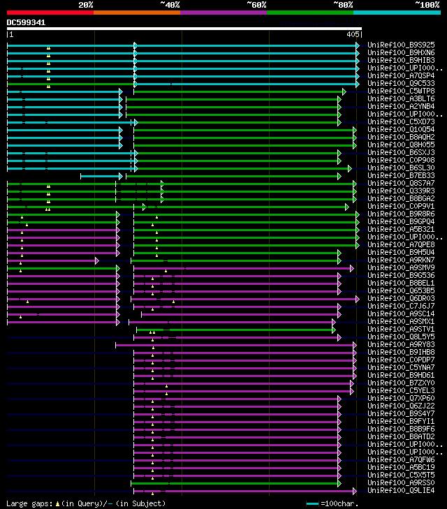Select the UniRef100_A9RKN7 row label
This screenshot has width=447, height=509.
401,260
